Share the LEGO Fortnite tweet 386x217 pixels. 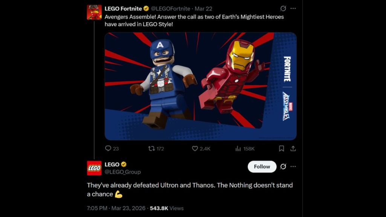(294, 148)
